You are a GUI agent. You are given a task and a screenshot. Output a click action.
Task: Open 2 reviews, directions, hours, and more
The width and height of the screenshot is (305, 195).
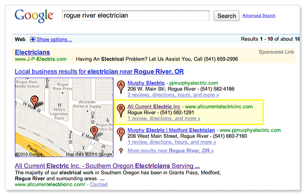173,95
